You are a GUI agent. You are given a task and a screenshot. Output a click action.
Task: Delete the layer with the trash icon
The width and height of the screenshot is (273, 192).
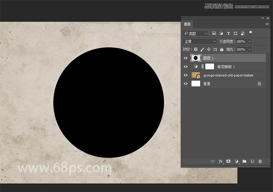[x=260, y=161]
